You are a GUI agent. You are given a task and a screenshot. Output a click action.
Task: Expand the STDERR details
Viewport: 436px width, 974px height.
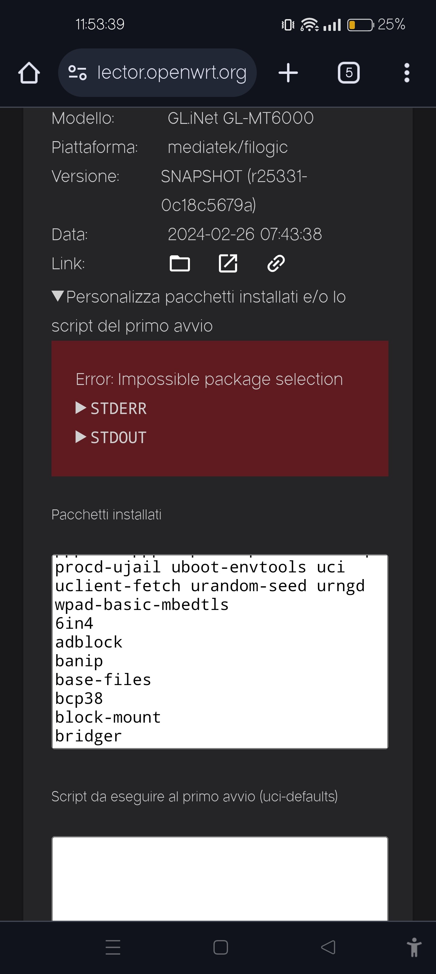pyautogui.click(x=111, y=408)
